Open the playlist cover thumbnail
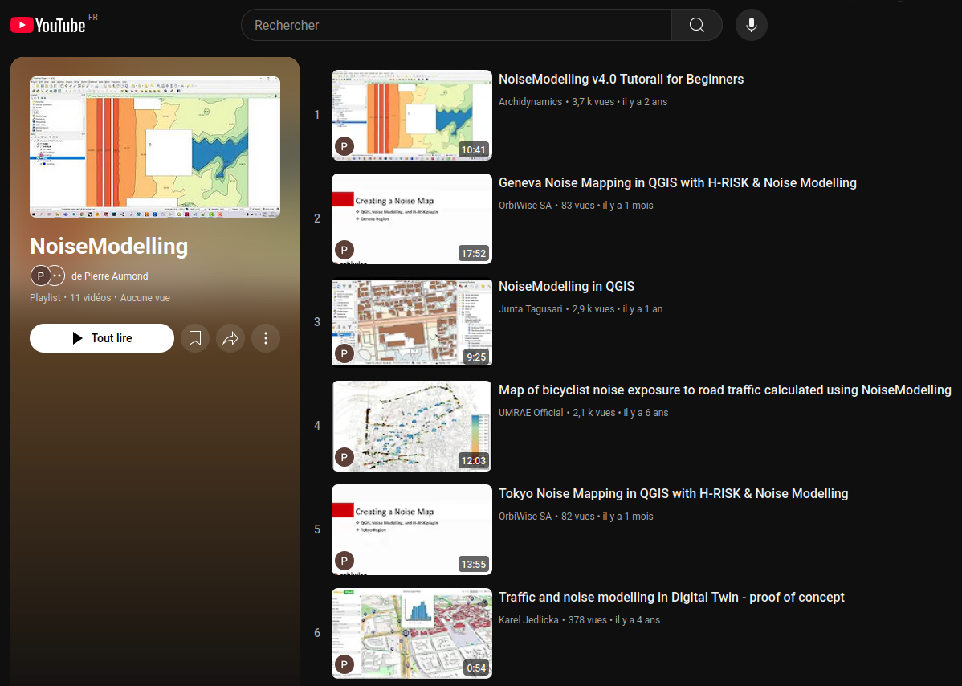This screenshot has width=962, height=686. coord(155,147)
